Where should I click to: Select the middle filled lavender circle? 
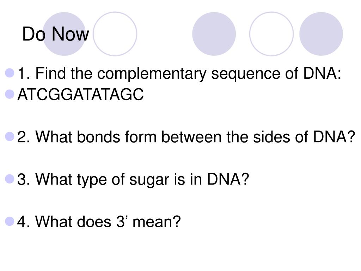[214, 34]
